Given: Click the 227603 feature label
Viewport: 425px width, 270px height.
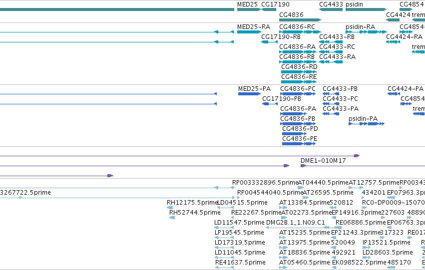Looking at the screenshot, I should (x=393, y=213).
